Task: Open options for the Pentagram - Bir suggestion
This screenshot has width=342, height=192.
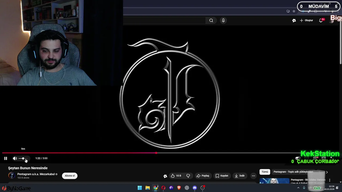Action: pyautogui.click(x=330, y=180)
